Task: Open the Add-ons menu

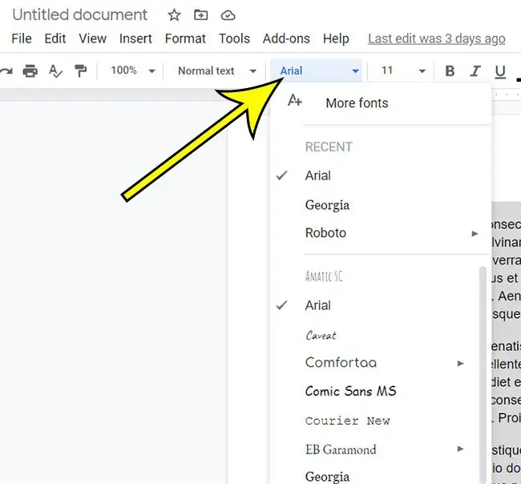Action: (286, 38)
